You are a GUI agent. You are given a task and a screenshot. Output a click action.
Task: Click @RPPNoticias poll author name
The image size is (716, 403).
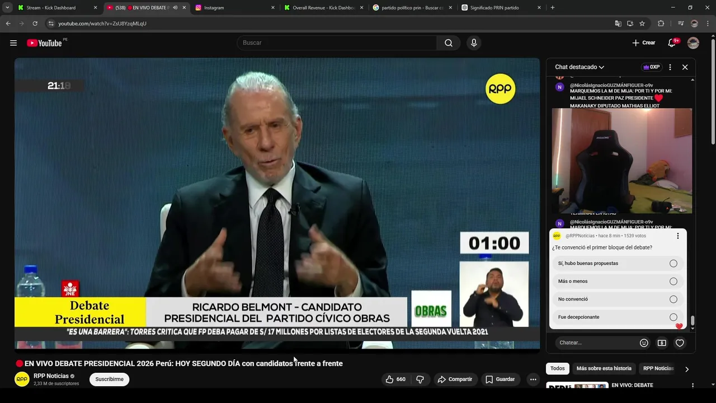[581, 236]
